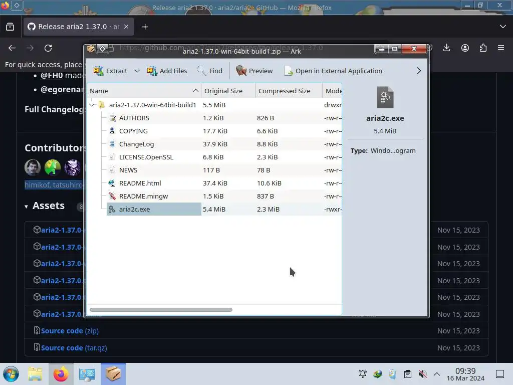513x385 pixels.
Task: Switch to Firefox from taskbar
Action: (x=61, y=374)
